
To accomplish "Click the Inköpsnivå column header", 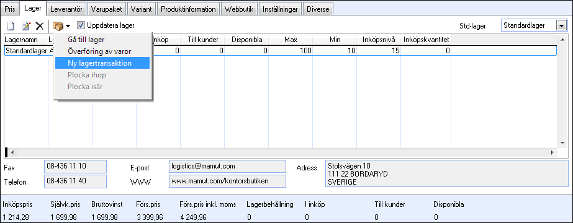I will 379,40.
